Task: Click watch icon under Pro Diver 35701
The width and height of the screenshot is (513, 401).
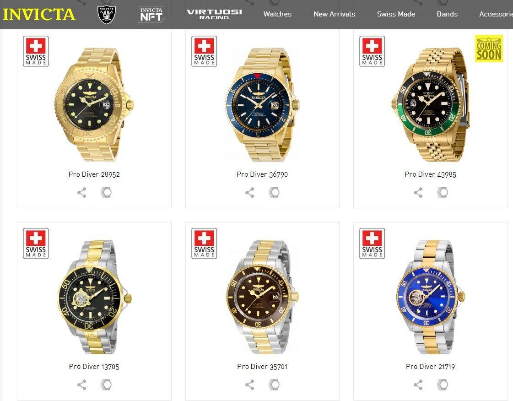Action: coord(274,385)
